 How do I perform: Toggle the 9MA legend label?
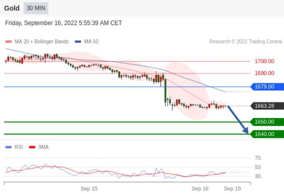click(43, 147)
